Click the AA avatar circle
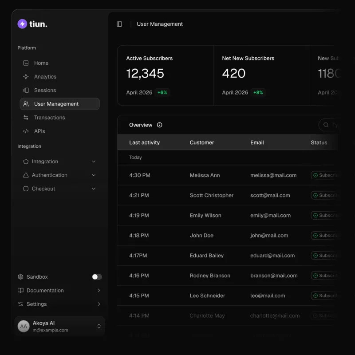Viewport: 355px width, 355px height. 24,326
